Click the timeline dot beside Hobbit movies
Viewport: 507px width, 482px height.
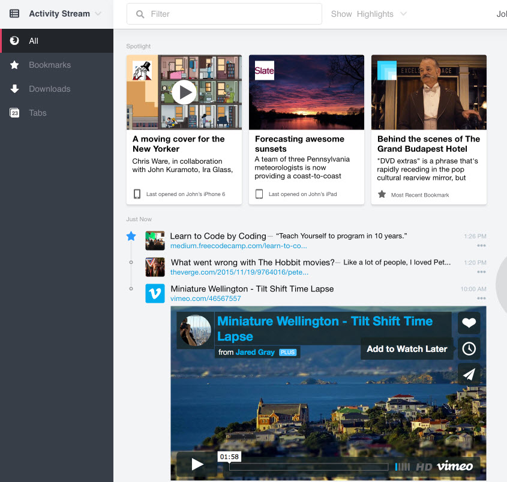tap(131, 263)
